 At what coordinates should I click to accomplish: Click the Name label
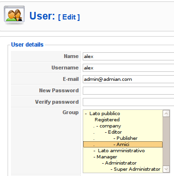pyautogui.click(x=71, y=56)
